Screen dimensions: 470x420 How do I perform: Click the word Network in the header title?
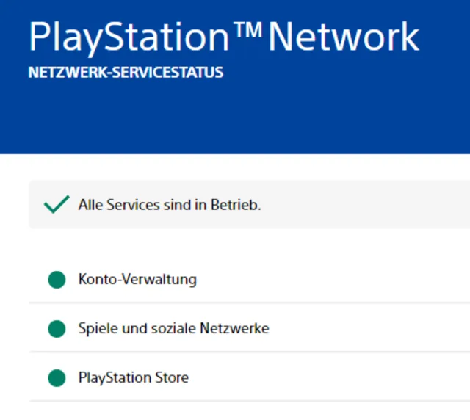coord(343,37)
